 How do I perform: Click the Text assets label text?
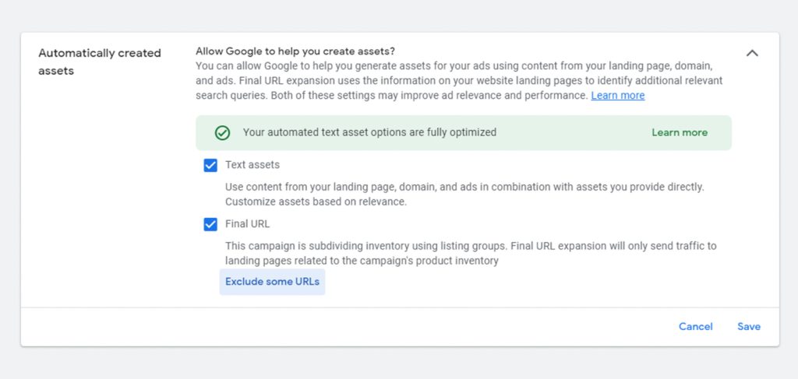pos(252,165)
